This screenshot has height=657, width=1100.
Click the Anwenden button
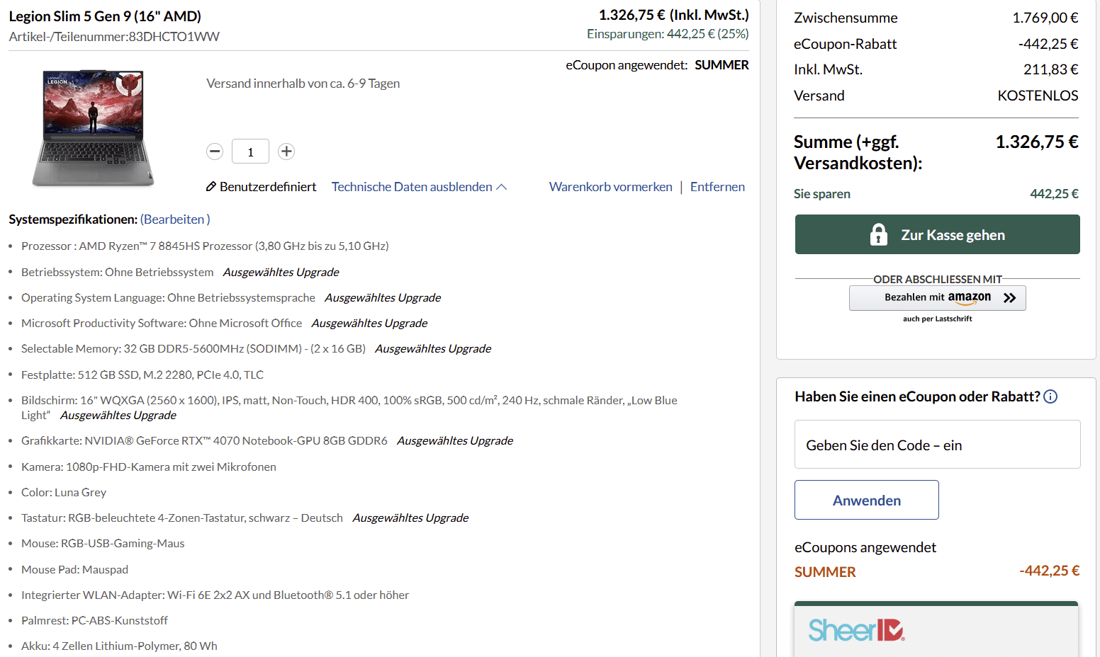[x=866, y=500]
